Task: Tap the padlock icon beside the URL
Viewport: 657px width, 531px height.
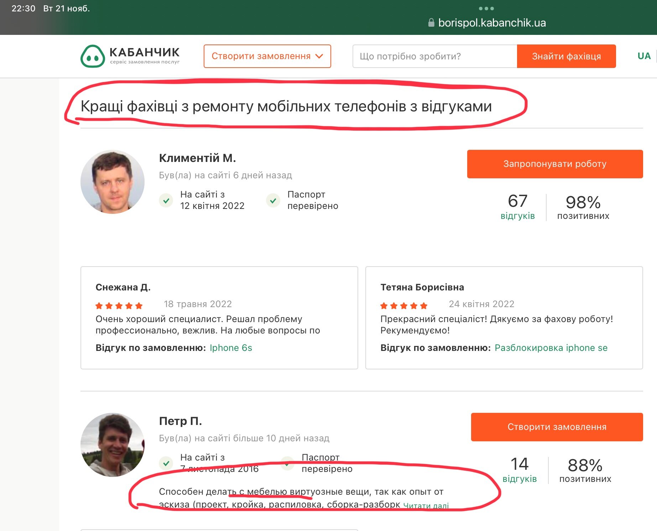Action: [431, 23]
